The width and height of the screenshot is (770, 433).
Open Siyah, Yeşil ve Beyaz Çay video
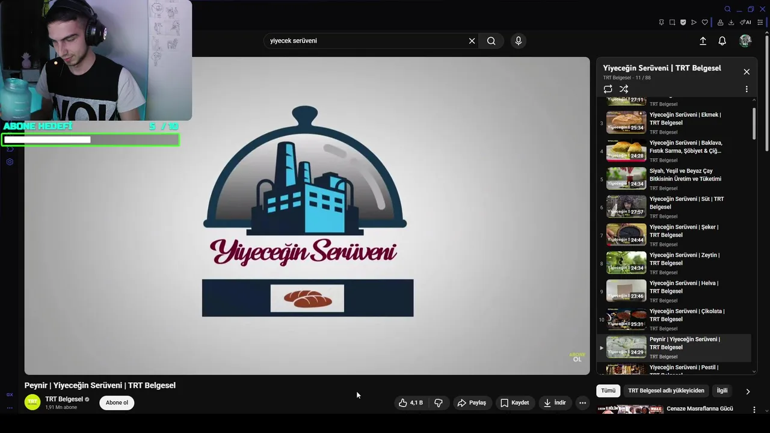tap(674, 179)
